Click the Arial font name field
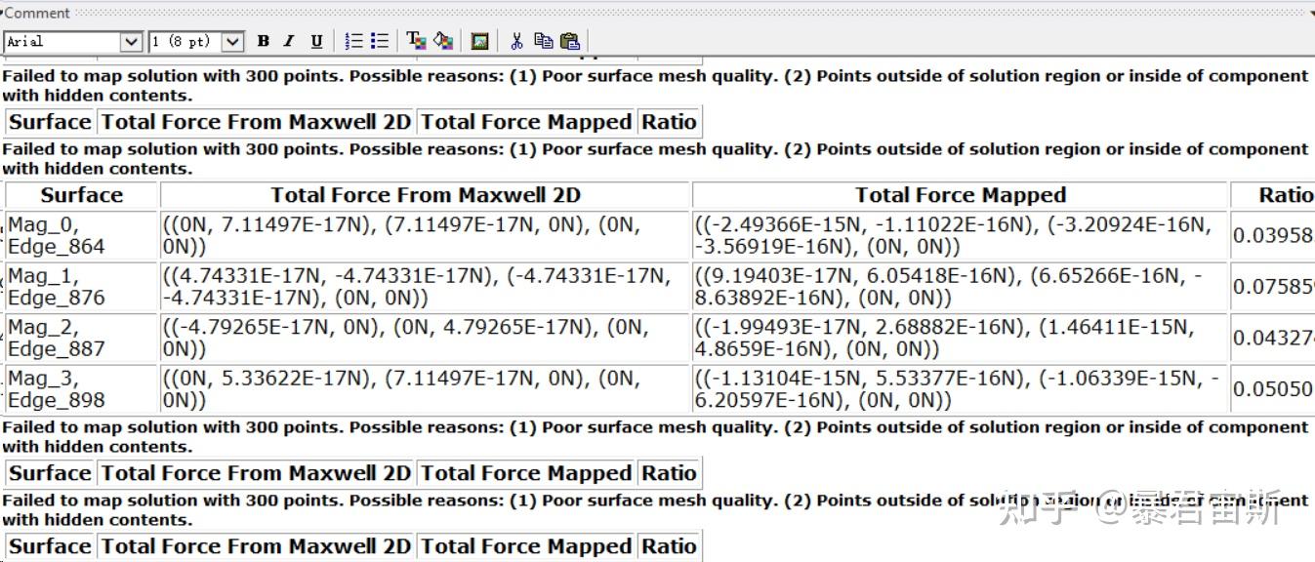 [62, 42]
